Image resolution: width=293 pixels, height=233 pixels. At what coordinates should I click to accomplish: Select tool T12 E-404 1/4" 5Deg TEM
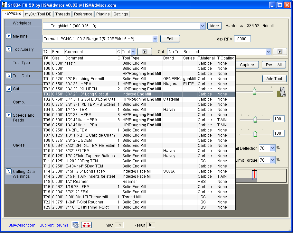point(139,166)
